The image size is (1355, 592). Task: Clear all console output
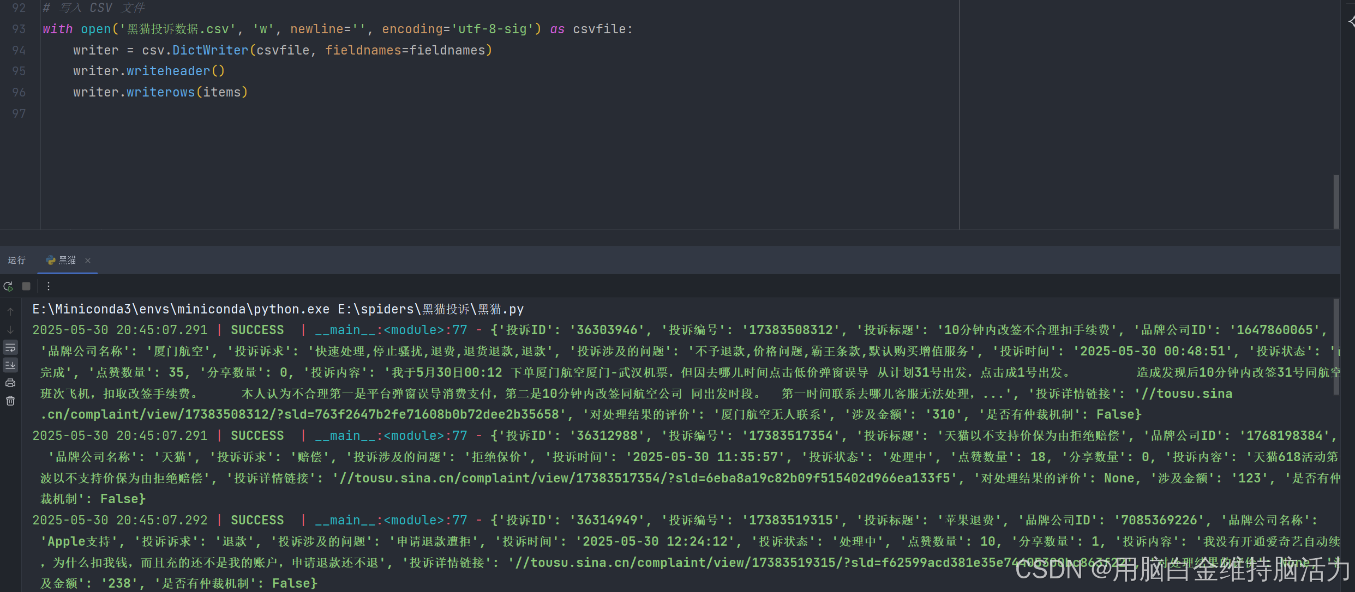[10, 401]
